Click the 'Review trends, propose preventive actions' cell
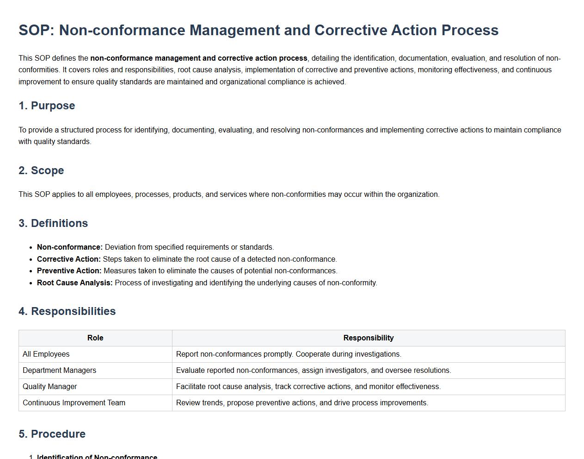 (302, 403)
